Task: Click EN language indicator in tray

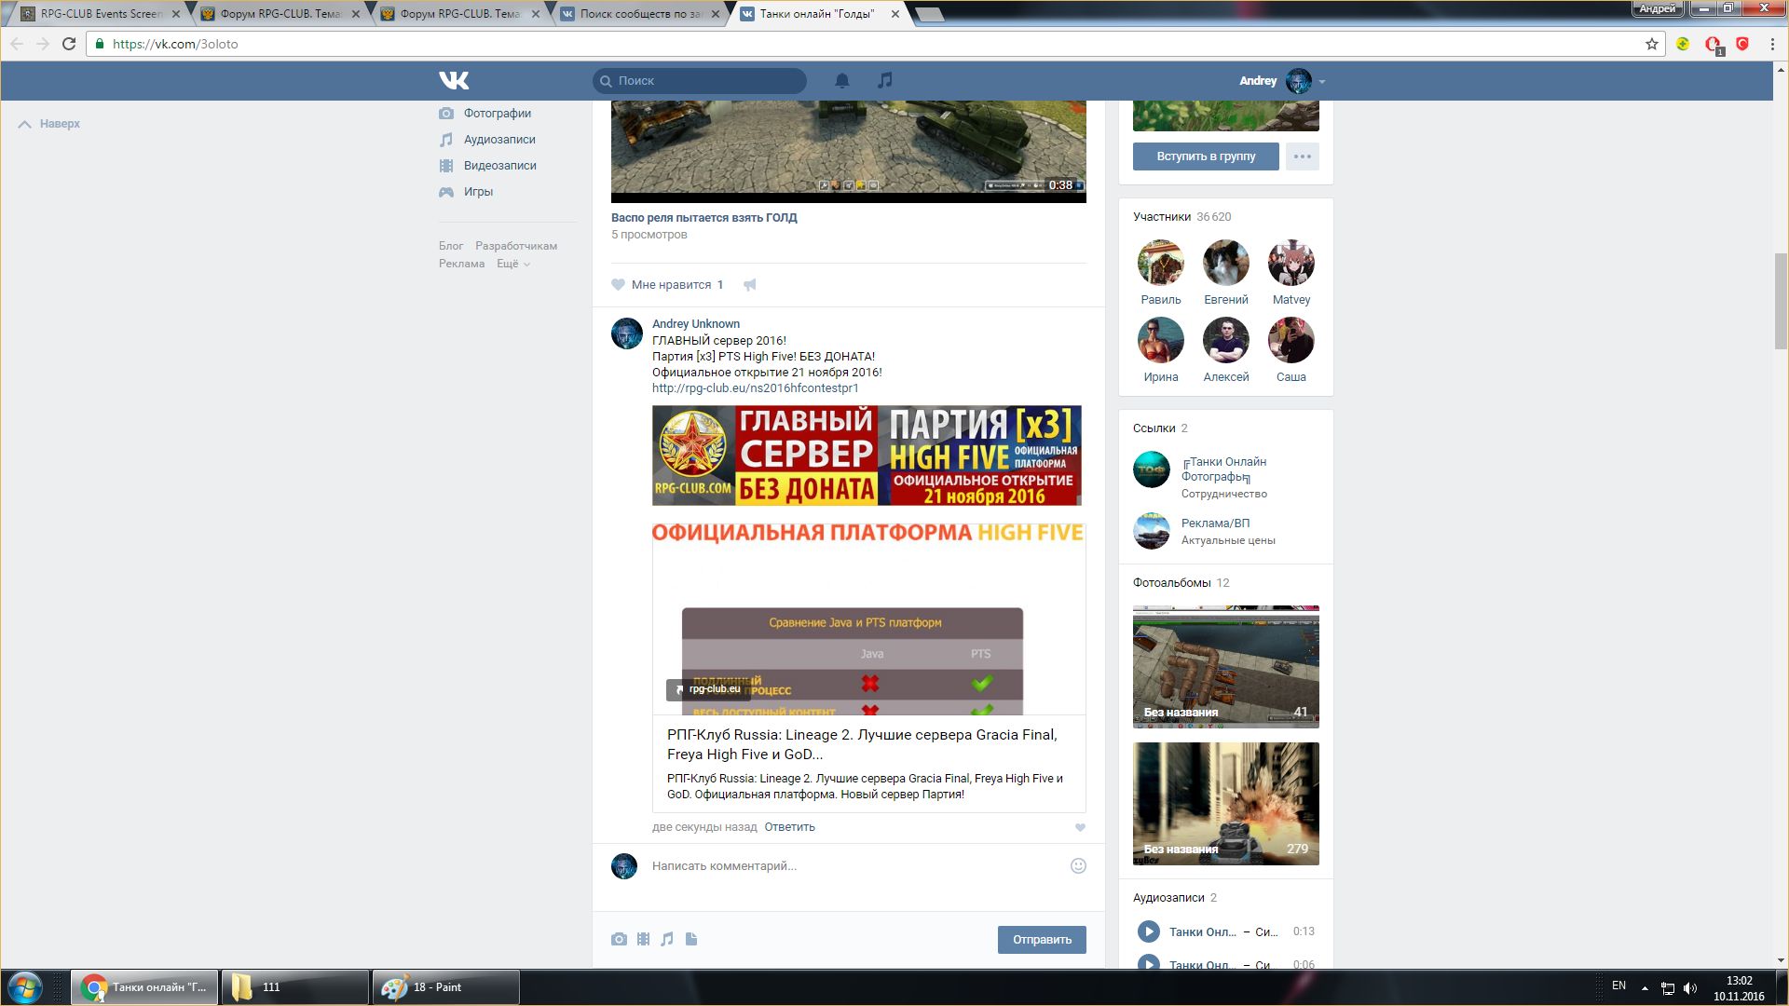Action: [x=1619, y=986]
